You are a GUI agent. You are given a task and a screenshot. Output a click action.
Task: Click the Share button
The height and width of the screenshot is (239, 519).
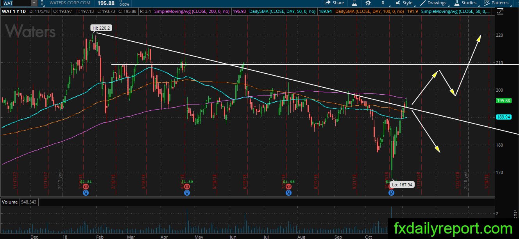tap(335, 3)
